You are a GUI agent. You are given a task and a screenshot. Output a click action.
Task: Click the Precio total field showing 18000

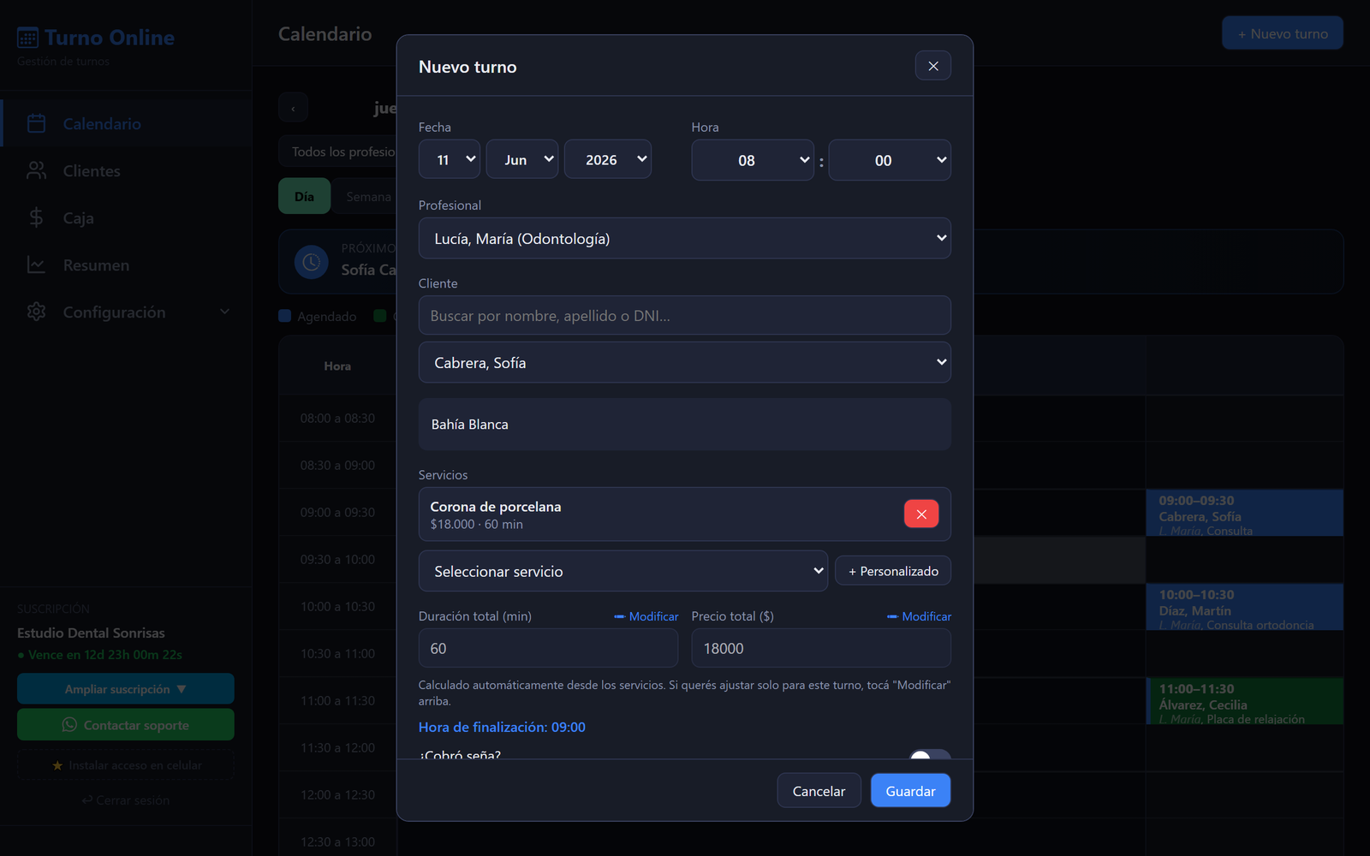point(821,648)
